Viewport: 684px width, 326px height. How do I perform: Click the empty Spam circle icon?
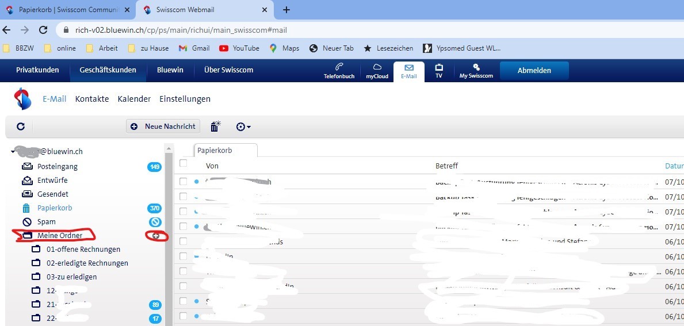click(x=155, y=223)
